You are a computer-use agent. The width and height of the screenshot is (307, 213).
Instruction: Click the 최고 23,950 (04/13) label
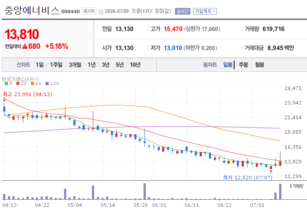27,94
